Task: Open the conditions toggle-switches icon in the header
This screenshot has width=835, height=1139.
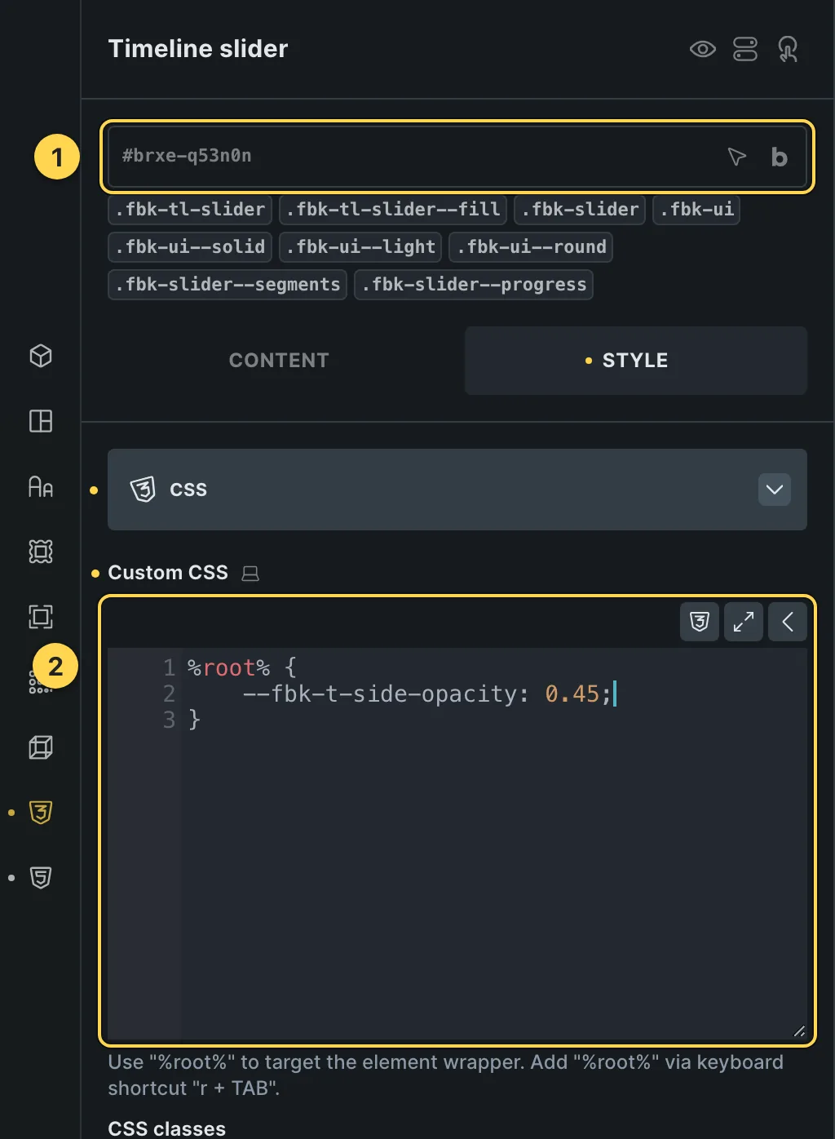Action: point(745,49)
